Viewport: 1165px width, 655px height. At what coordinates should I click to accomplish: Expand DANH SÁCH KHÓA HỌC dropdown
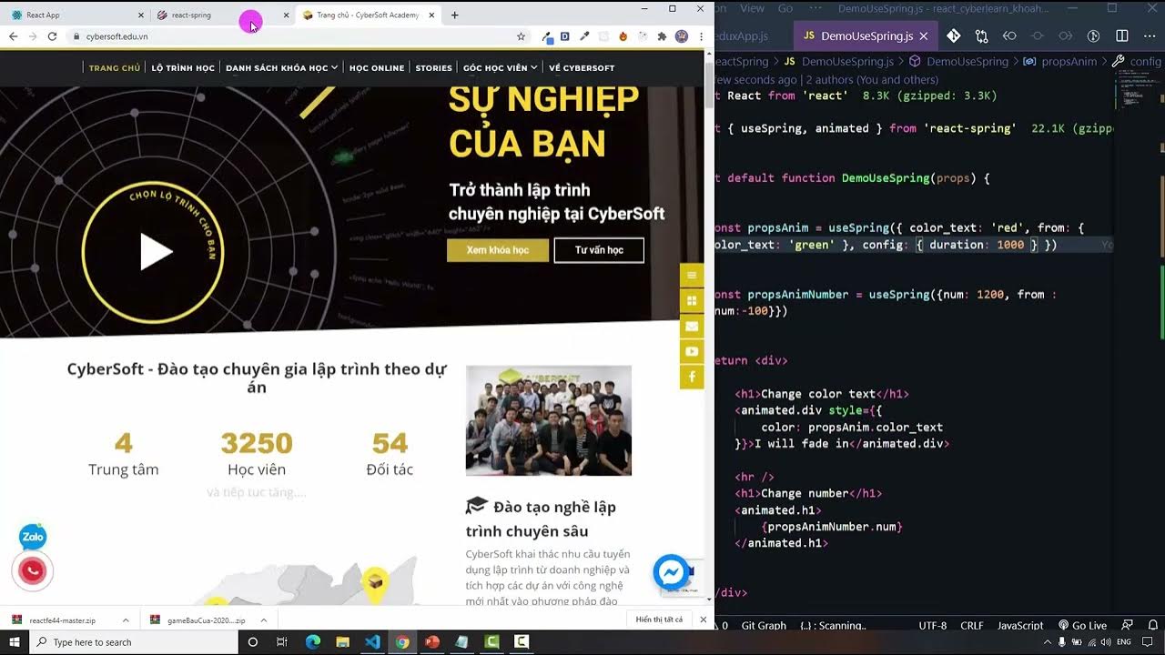pyautogui.click(x=282, y=68)
